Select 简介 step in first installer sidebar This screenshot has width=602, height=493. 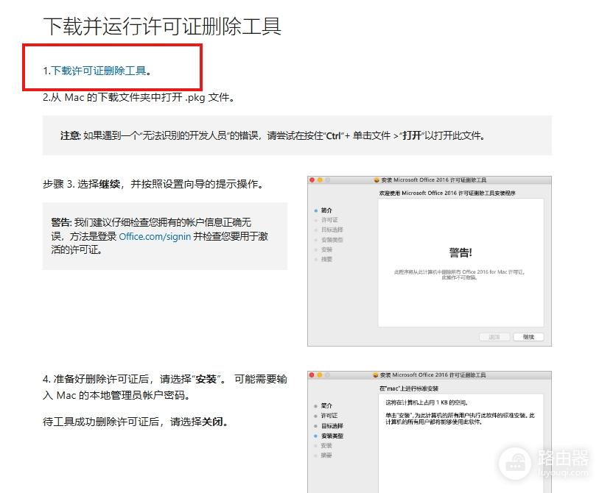326,210
